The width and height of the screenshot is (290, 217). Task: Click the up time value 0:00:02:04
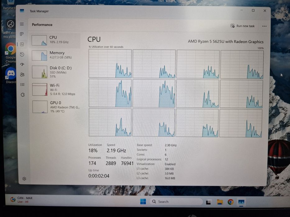coord(99,176)
